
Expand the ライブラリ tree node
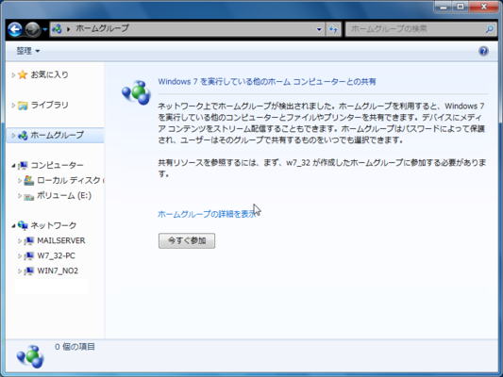point(13,105)
